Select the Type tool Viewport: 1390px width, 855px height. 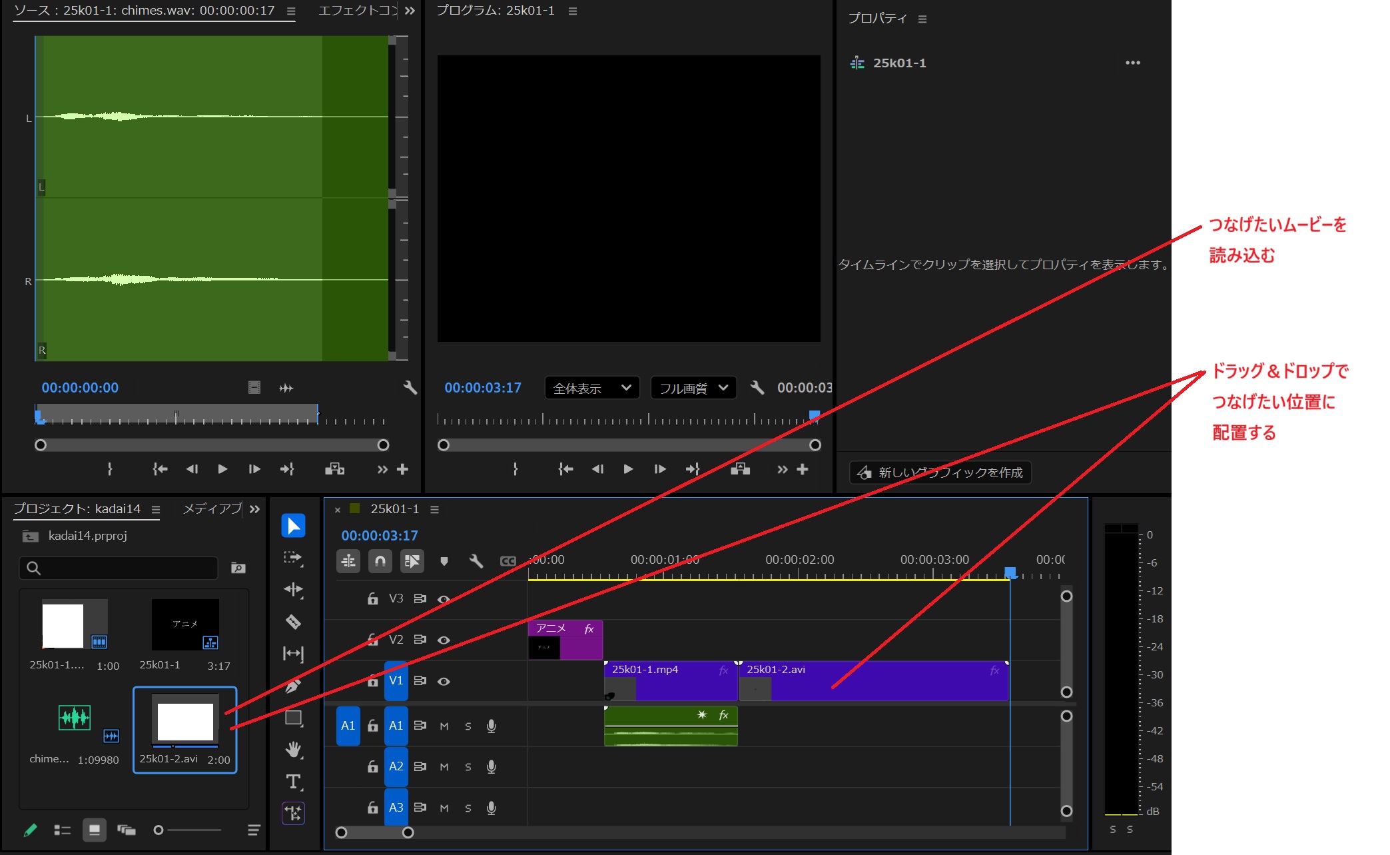(293, 781)
